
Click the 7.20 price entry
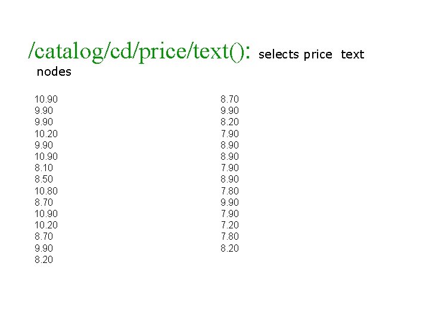point(229,225)
